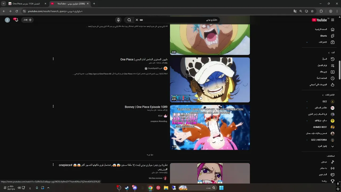Open the Gaming explore icon
The height and width of the screenshot is (192, 341).
(332, 175)
